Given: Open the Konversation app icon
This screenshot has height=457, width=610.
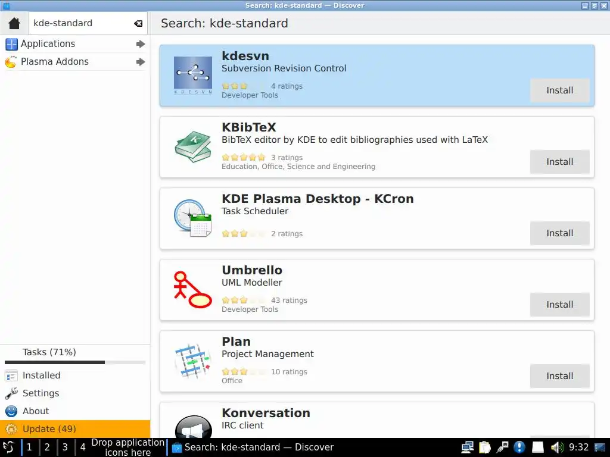Looking at the screenshot, I should click(194, 427).
